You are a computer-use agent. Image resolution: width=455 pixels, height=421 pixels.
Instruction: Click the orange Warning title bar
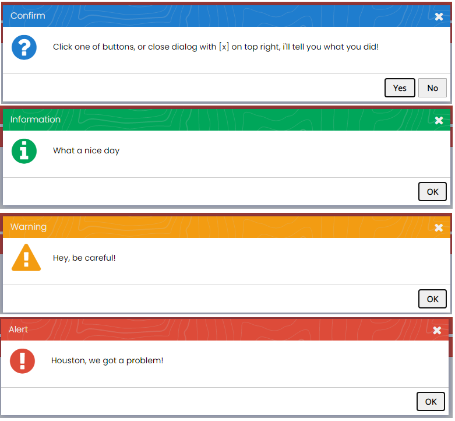point(227,227)
